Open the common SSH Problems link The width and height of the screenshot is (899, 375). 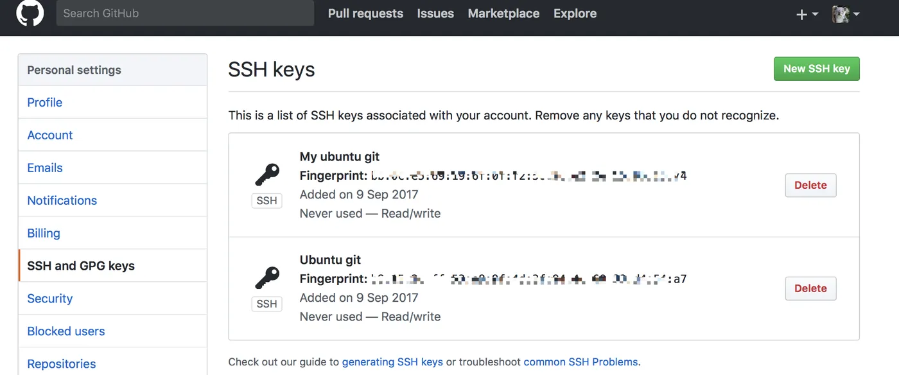point(580,362)
